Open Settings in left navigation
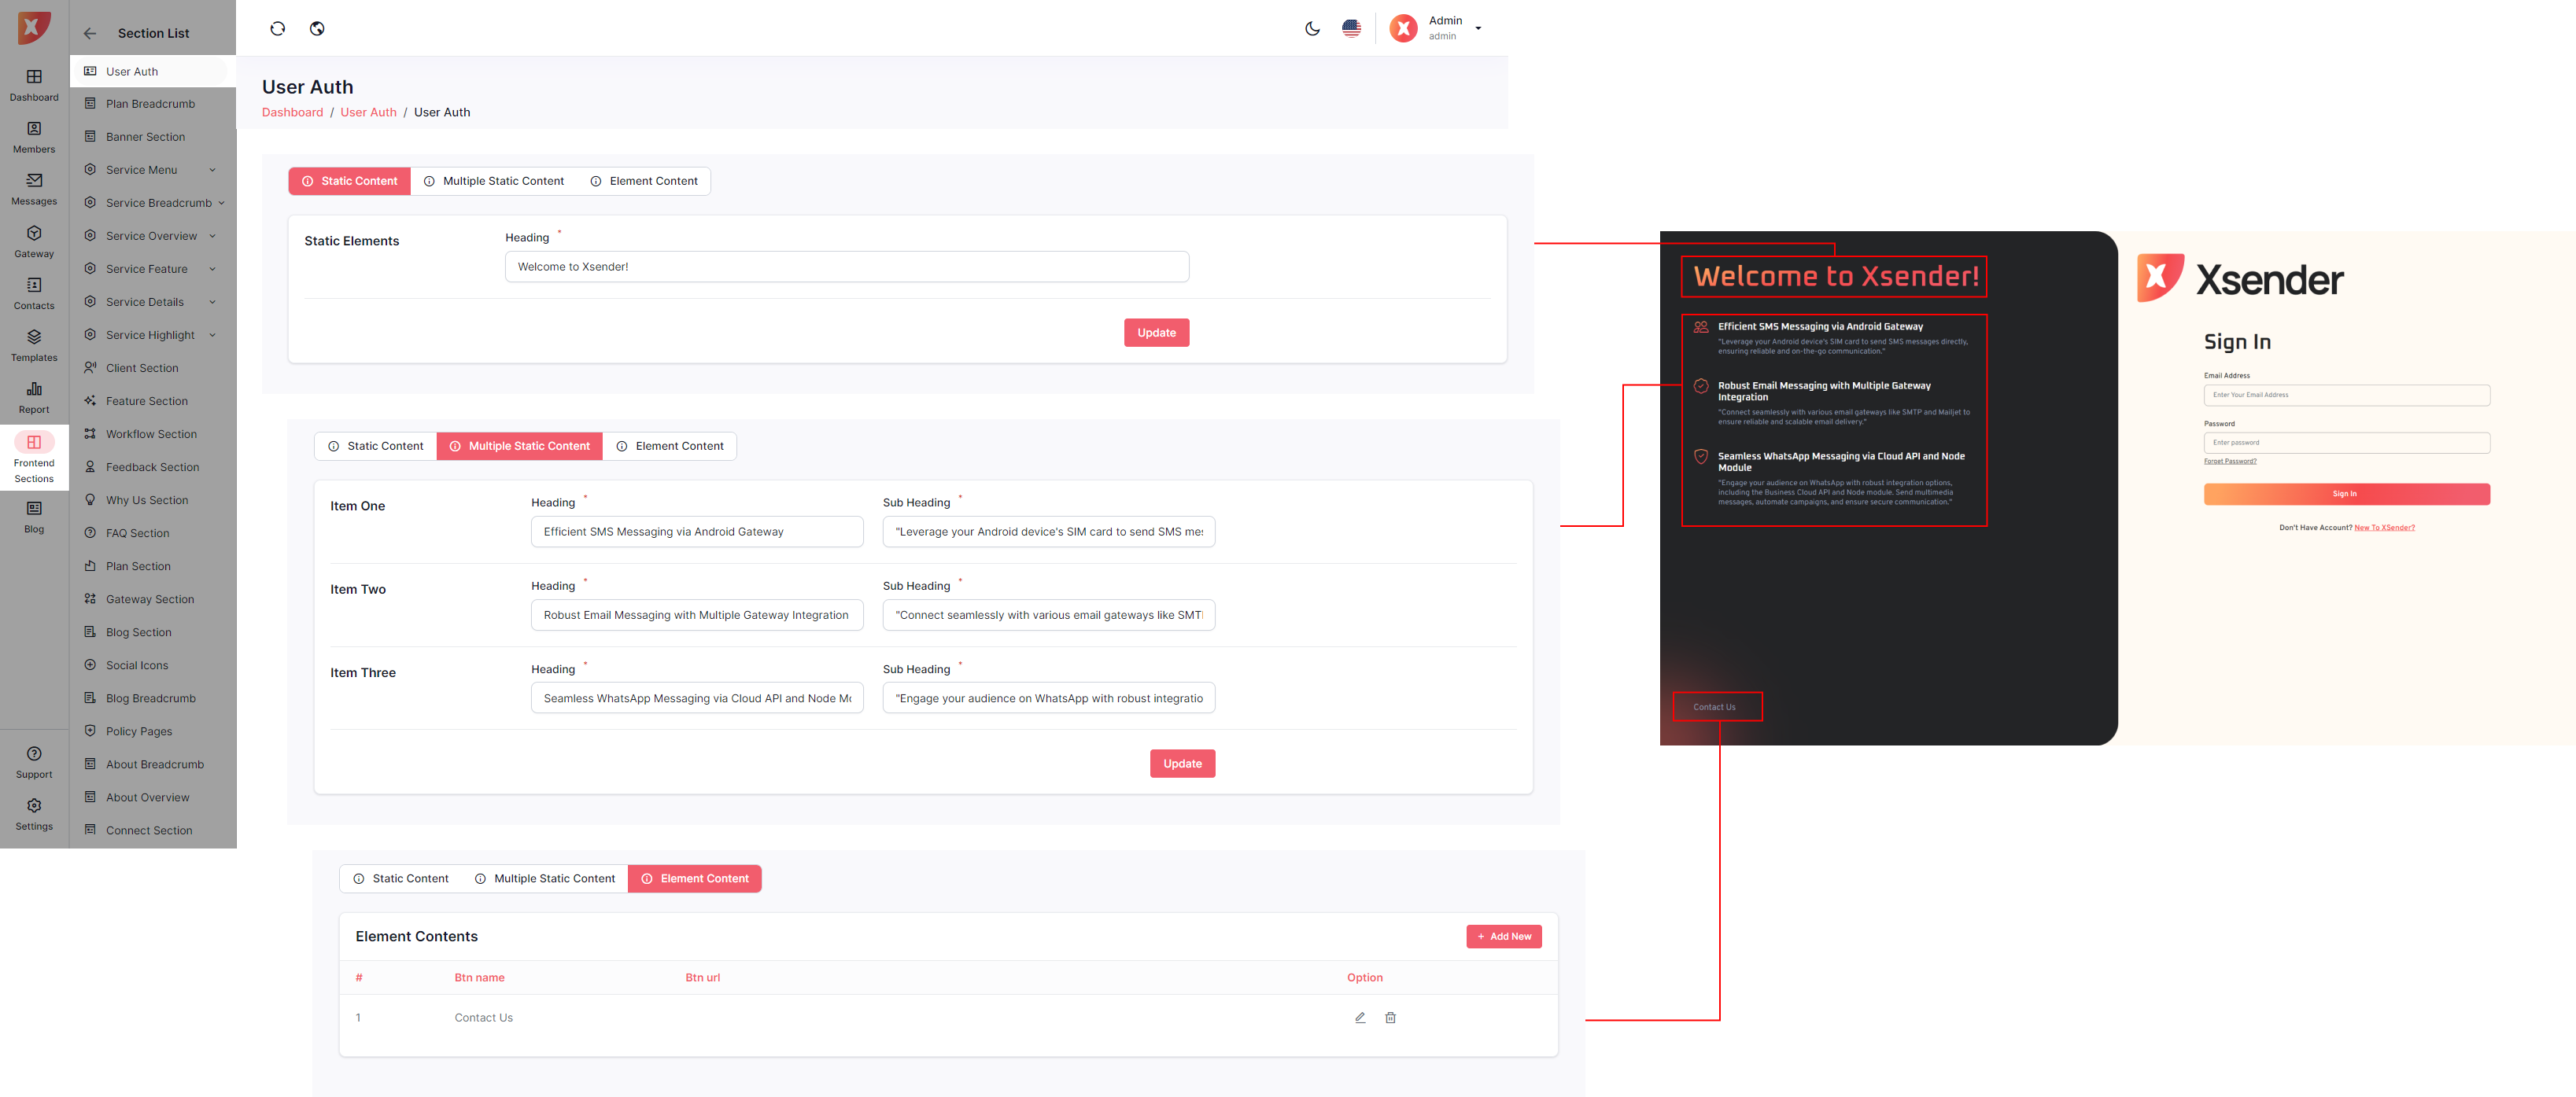 34,814
